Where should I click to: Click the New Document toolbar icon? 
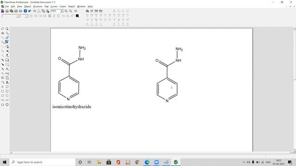click(3, 11)
